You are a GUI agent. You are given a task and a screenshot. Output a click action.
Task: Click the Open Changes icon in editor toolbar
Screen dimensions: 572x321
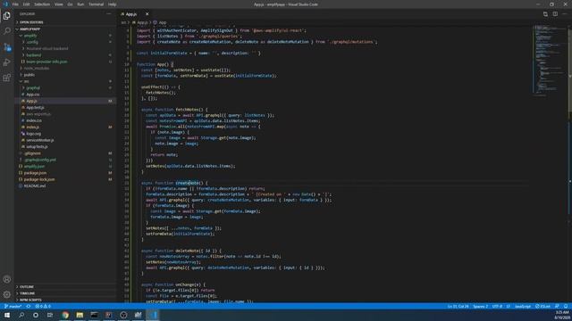pyautogui.click(x=545, y=14)
